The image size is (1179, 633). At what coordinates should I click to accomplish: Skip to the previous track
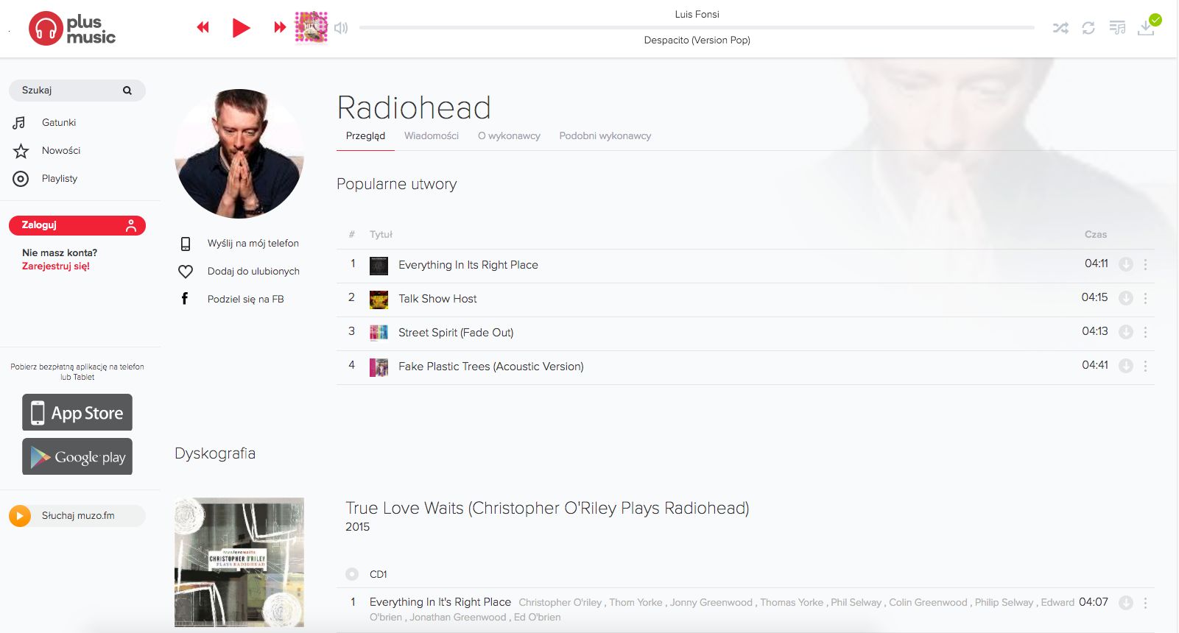[203, 28]
